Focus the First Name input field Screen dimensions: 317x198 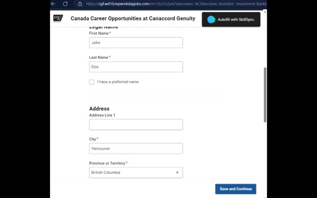[x=136, y=43]
